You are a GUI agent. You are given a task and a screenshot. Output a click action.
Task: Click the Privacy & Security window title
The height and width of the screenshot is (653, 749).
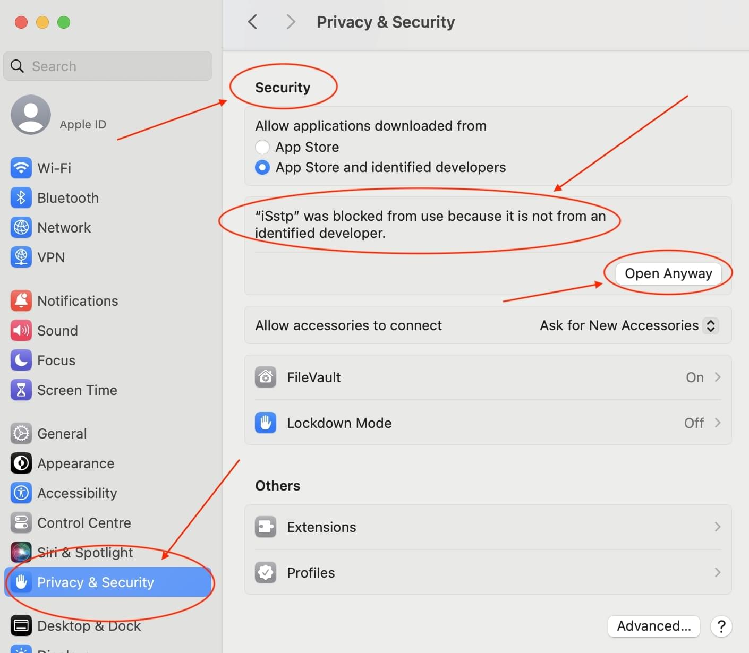pyautogui.click(x=386, y=22)
